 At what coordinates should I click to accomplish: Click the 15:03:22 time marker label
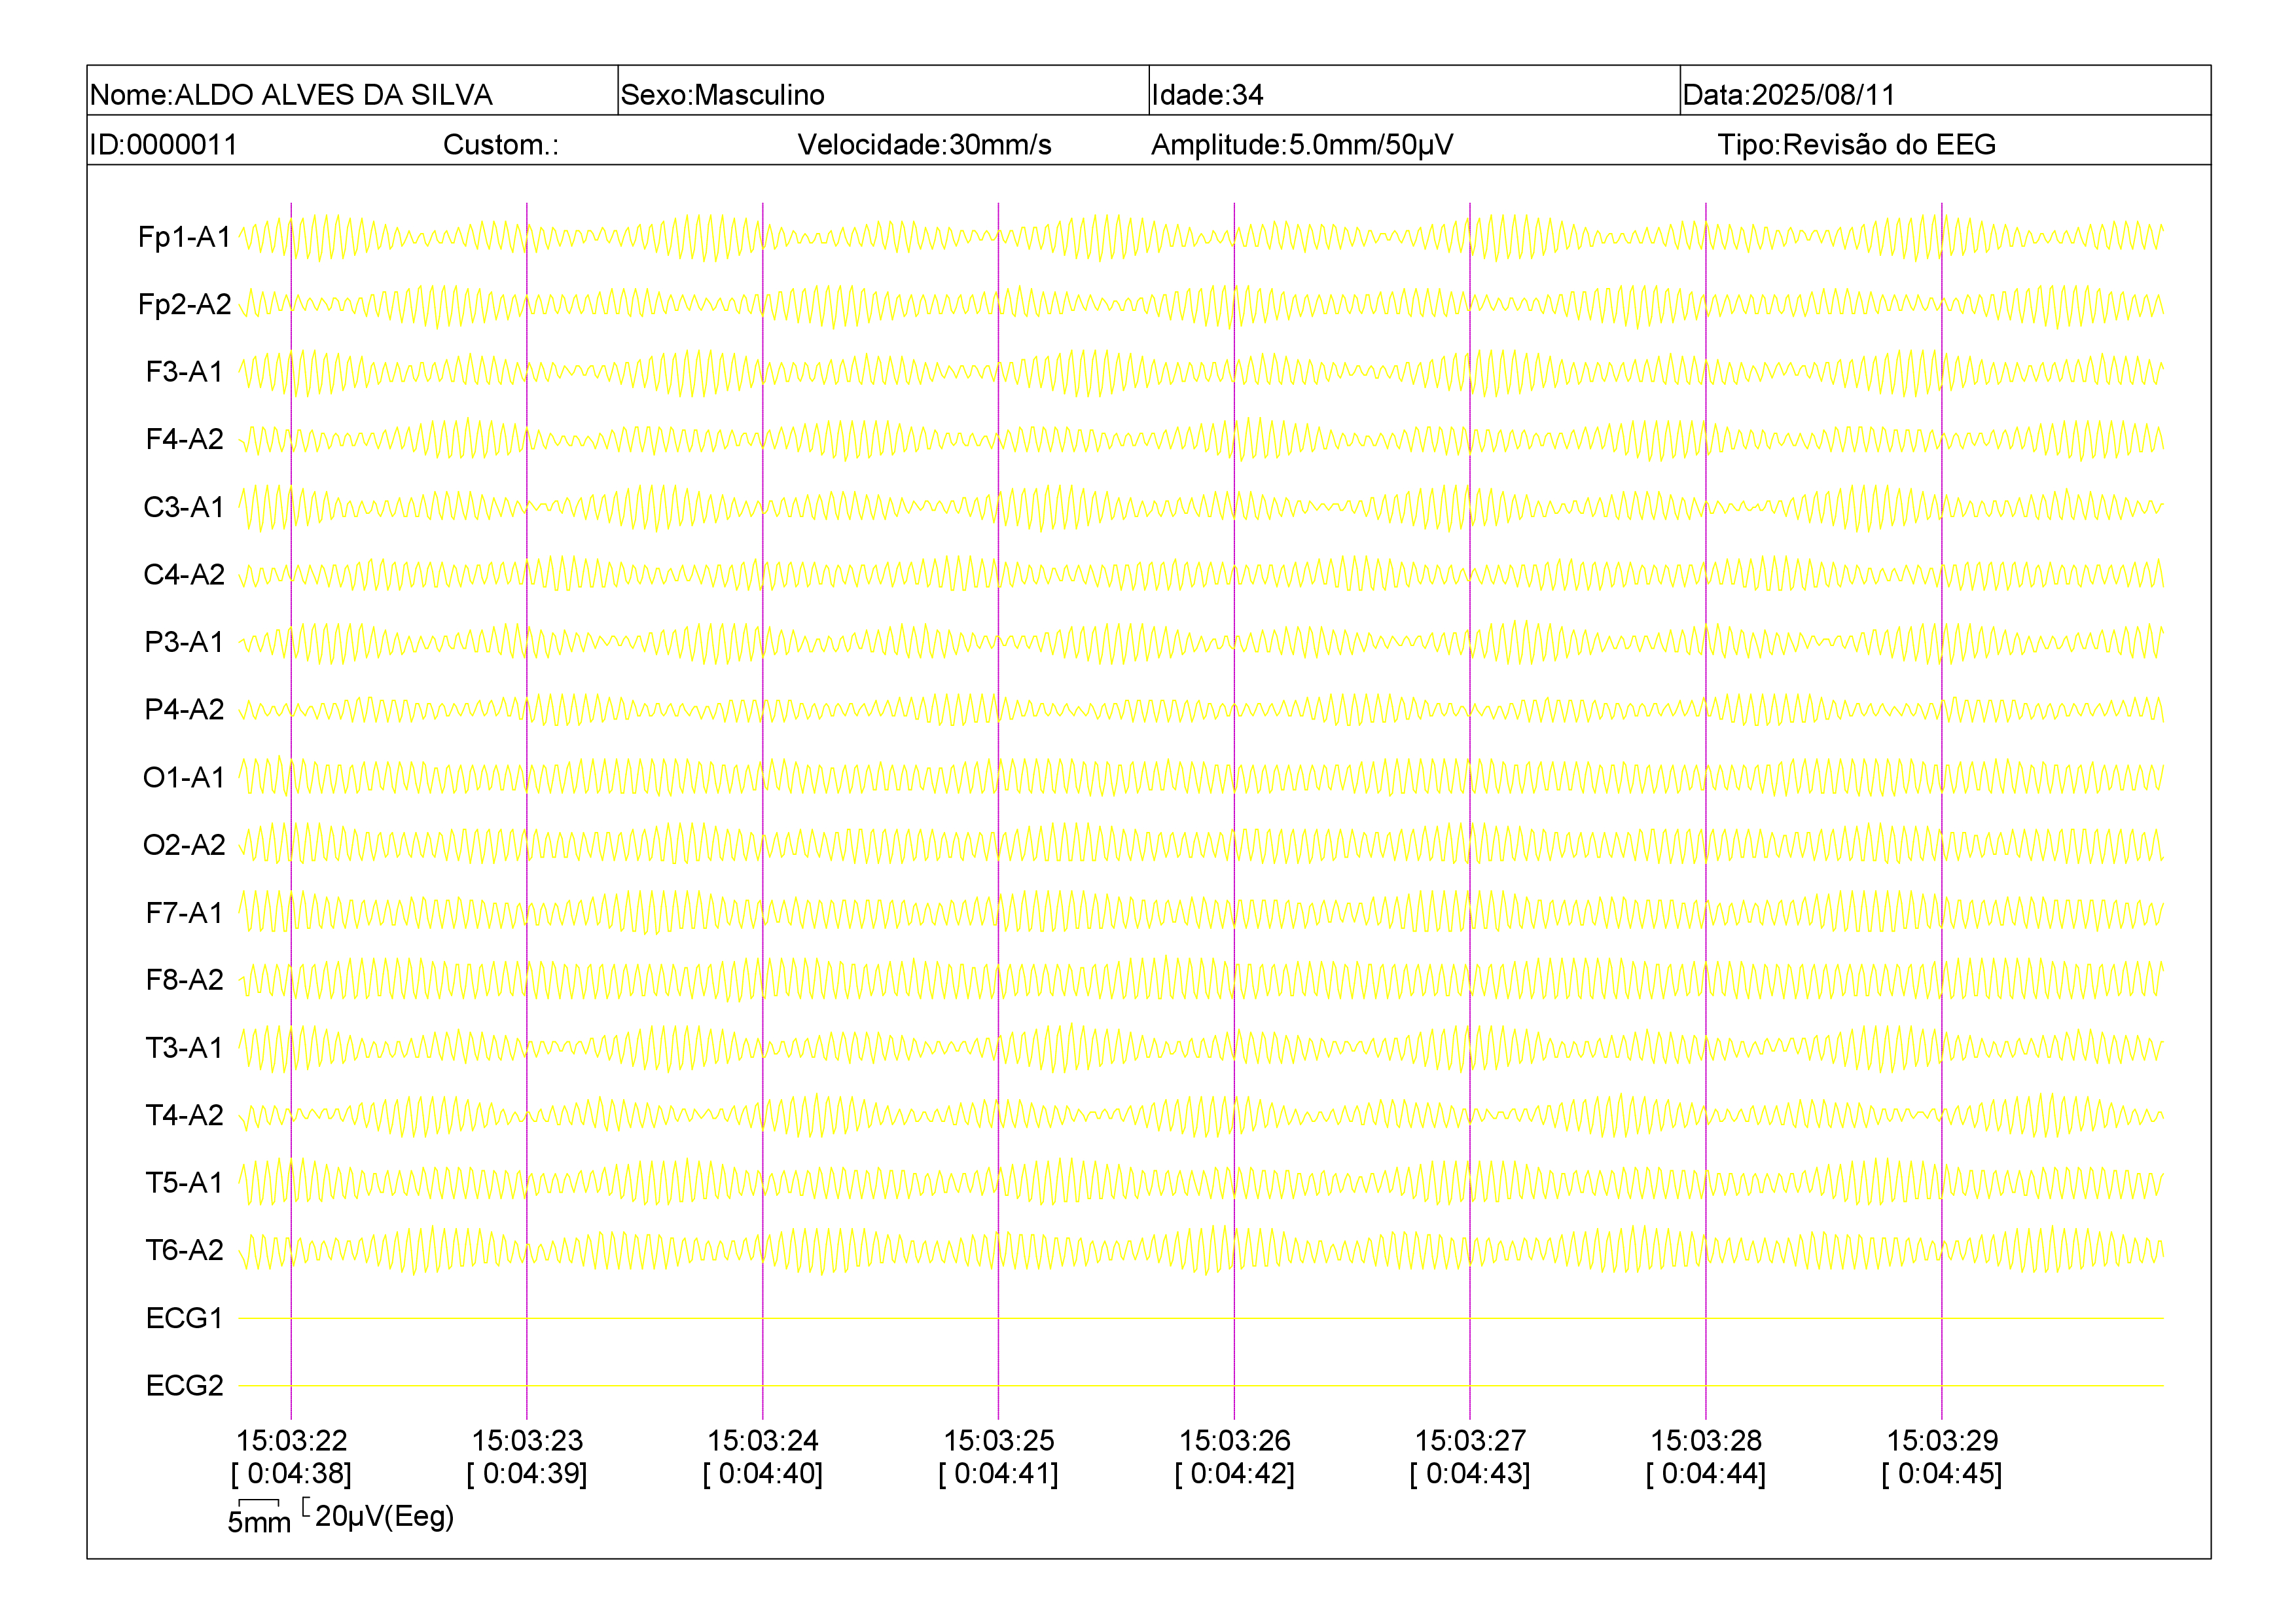(x=291, y=1441)
